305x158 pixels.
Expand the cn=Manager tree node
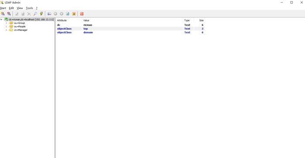point(6,30)
